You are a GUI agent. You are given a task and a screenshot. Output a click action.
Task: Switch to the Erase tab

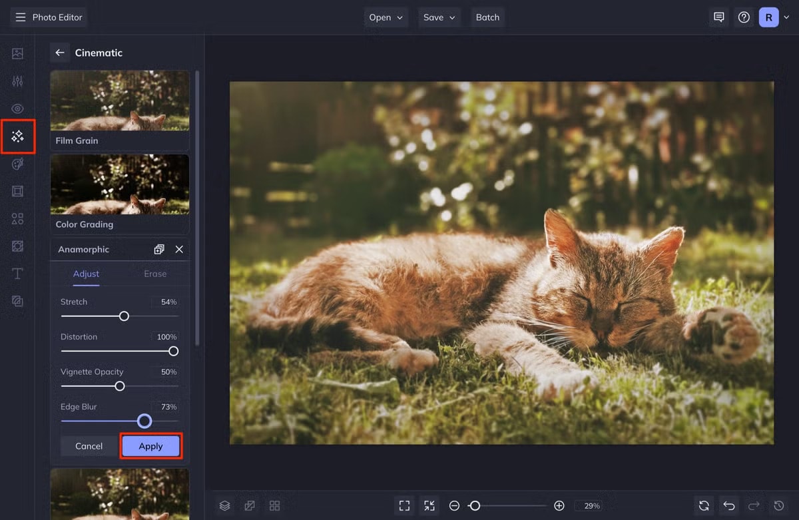click(155, 274)
